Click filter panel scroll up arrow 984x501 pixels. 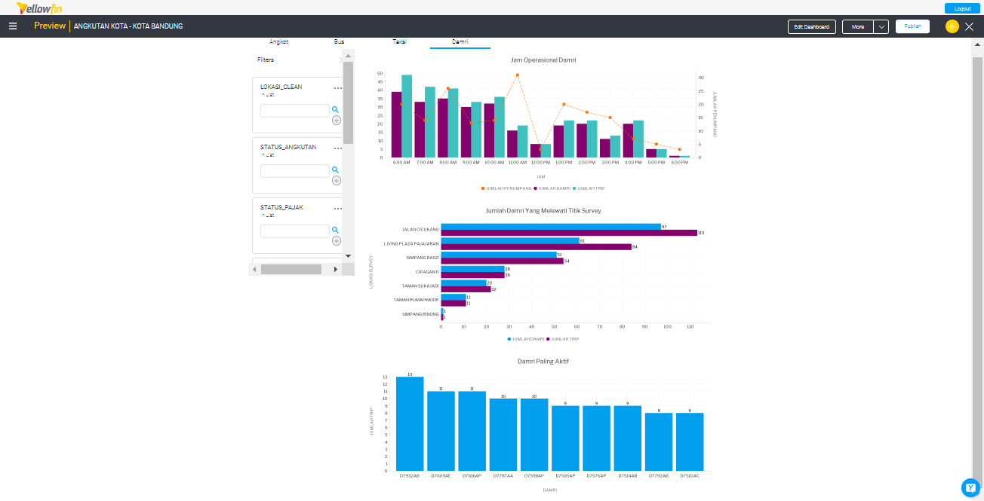click(x=348, y=56)
